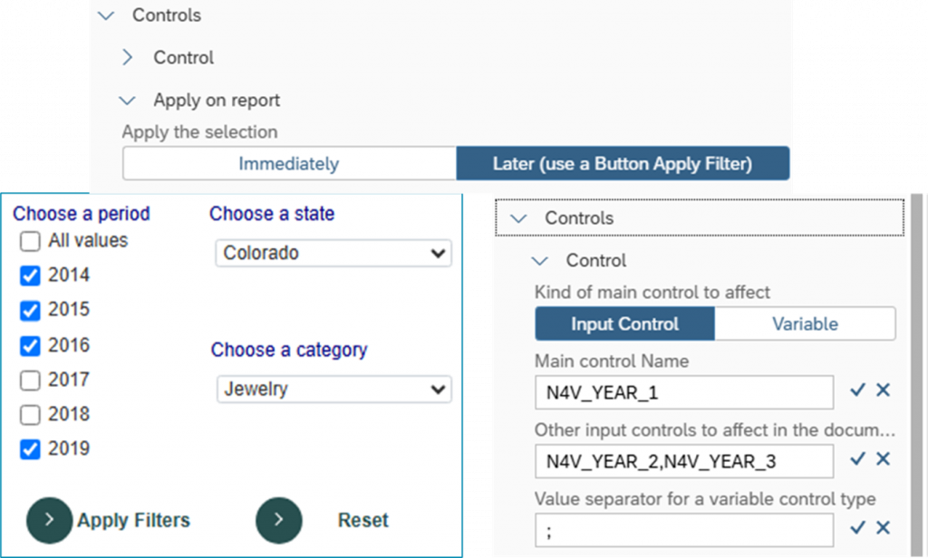Select Later (use a Button Apply Filter)
The image size is (928, 558).
tap(623, 164)
